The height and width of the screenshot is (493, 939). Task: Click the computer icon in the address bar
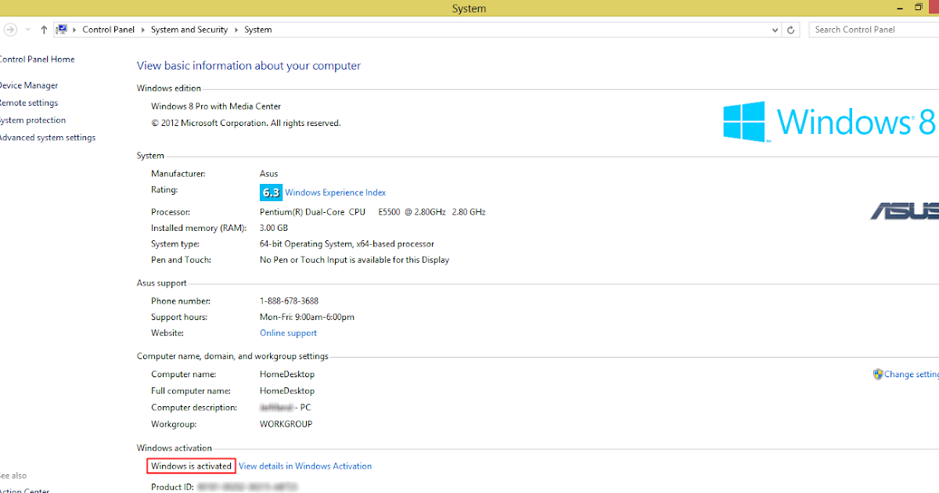(61, 29)
